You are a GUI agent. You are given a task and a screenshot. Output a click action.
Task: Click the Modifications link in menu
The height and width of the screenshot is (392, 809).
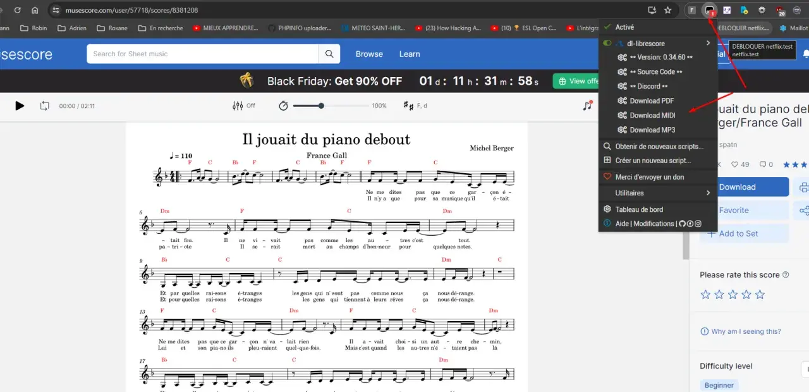pyautogui.click(x=654, y=224)
